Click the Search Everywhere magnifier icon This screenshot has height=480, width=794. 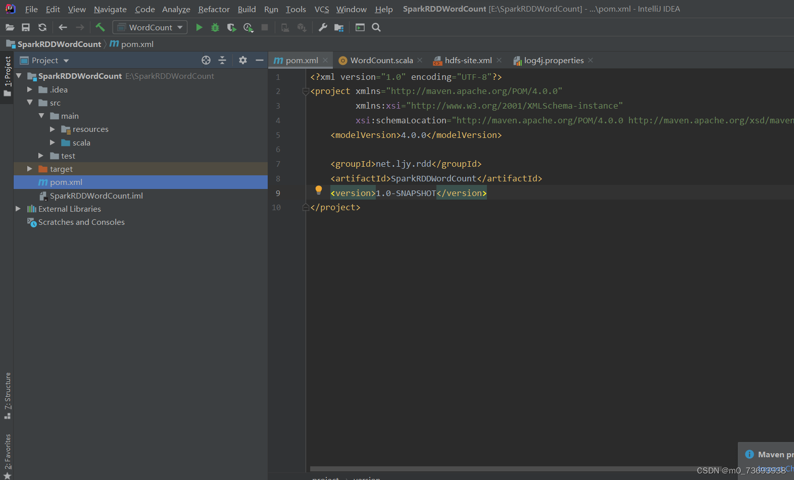pos(376,27)
